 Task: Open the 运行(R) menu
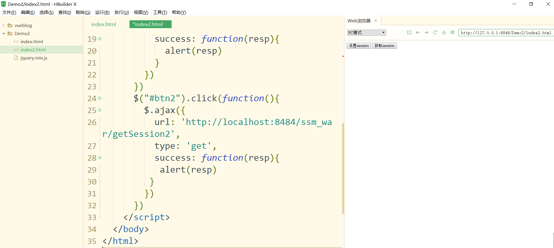point(102,12)
